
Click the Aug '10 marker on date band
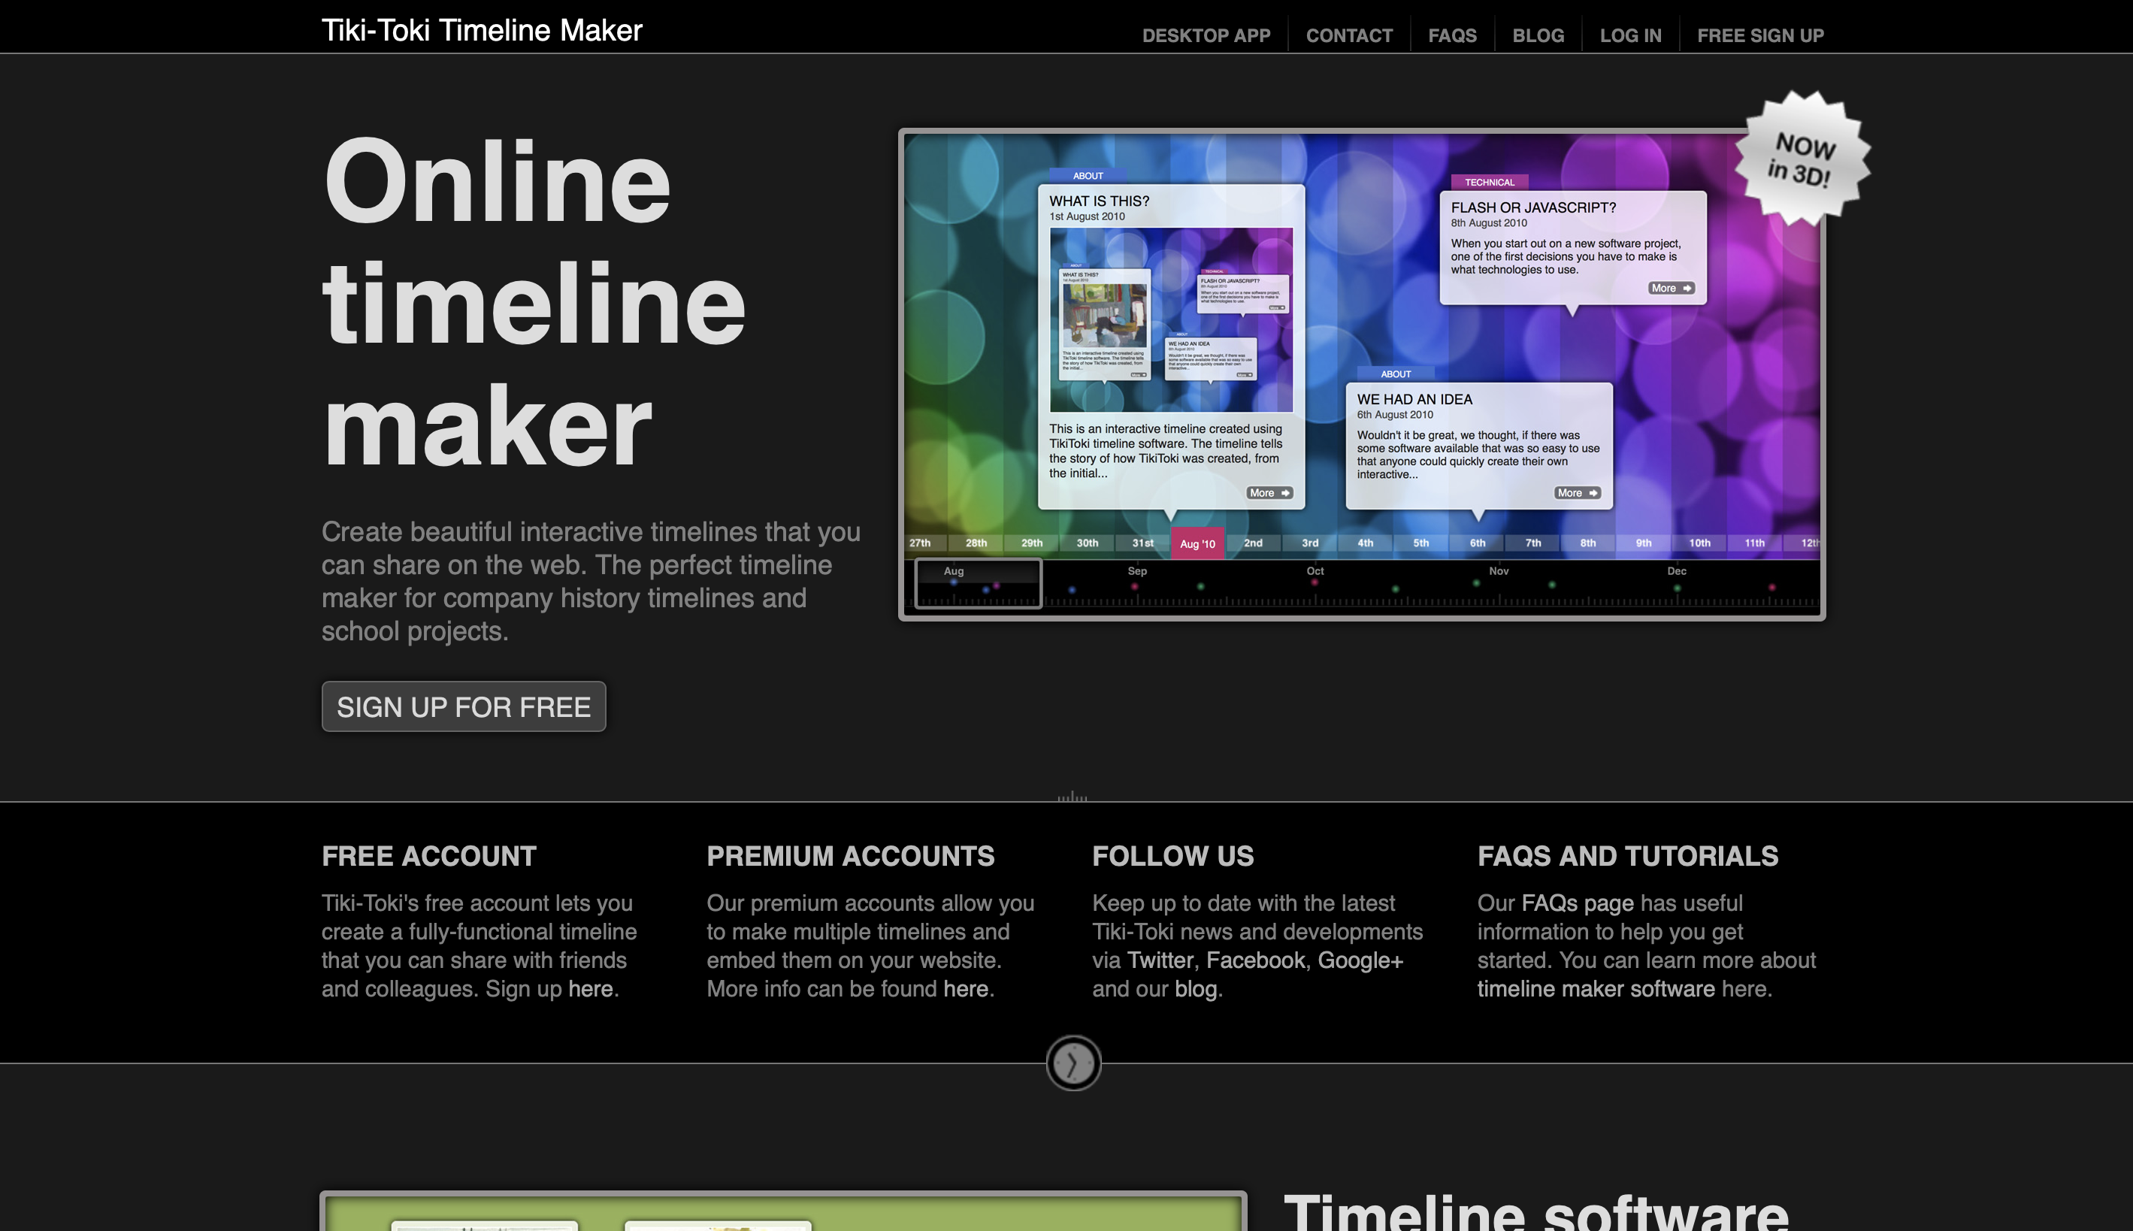pos(1197,543)
